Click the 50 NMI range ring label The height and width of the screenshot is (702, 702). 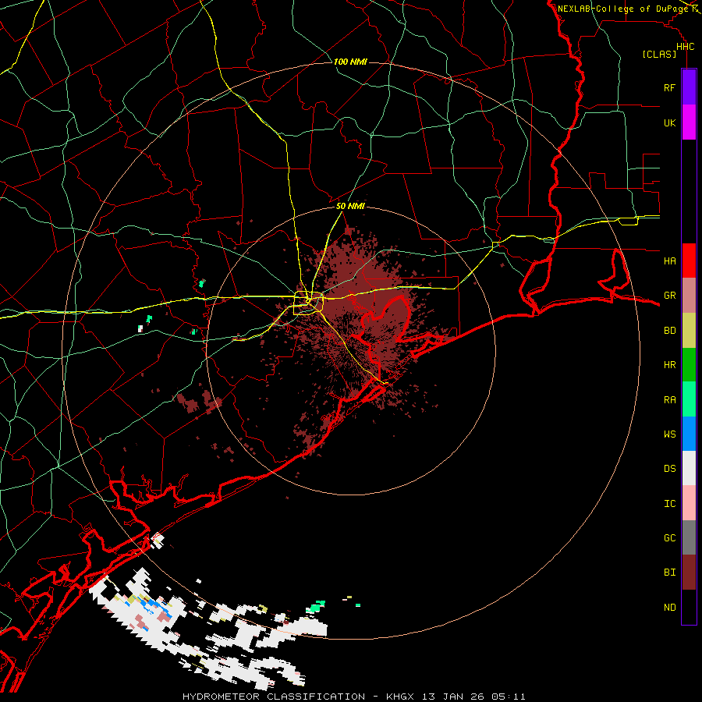click(350, 206)
